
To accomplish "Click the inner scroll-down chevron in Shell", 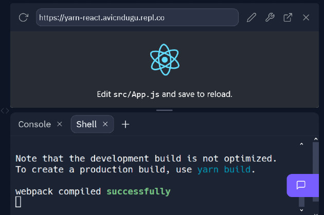I will [301, 210].
